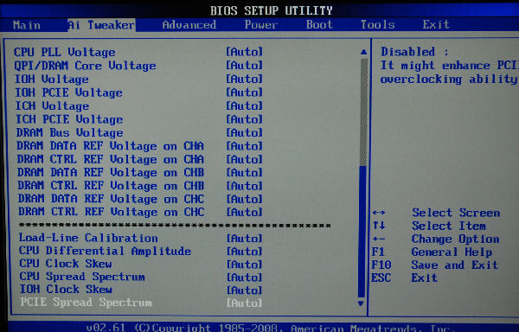Open the Main tab

pyautogui.click(x=27, y=25)
